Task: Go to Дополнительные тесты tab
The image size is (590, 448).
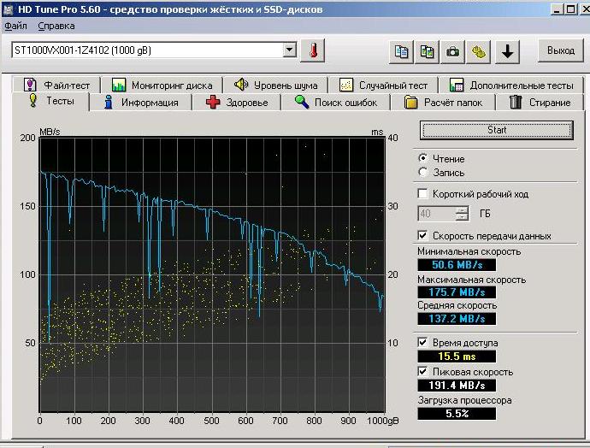Action: (x=511, y=85)
